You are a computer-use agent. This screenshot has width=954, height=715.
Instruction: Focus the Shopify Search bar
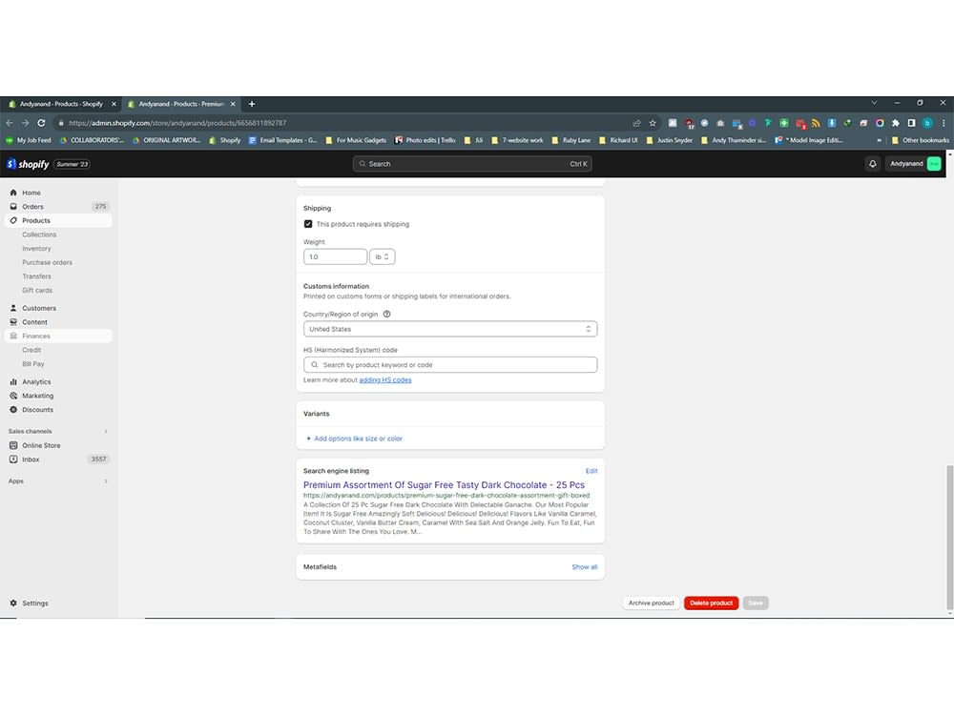(472, 164)
